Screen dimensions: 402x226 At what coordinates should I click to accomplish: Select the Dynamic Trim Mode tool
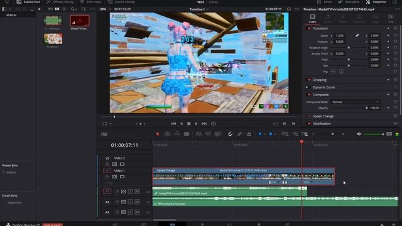177,134
